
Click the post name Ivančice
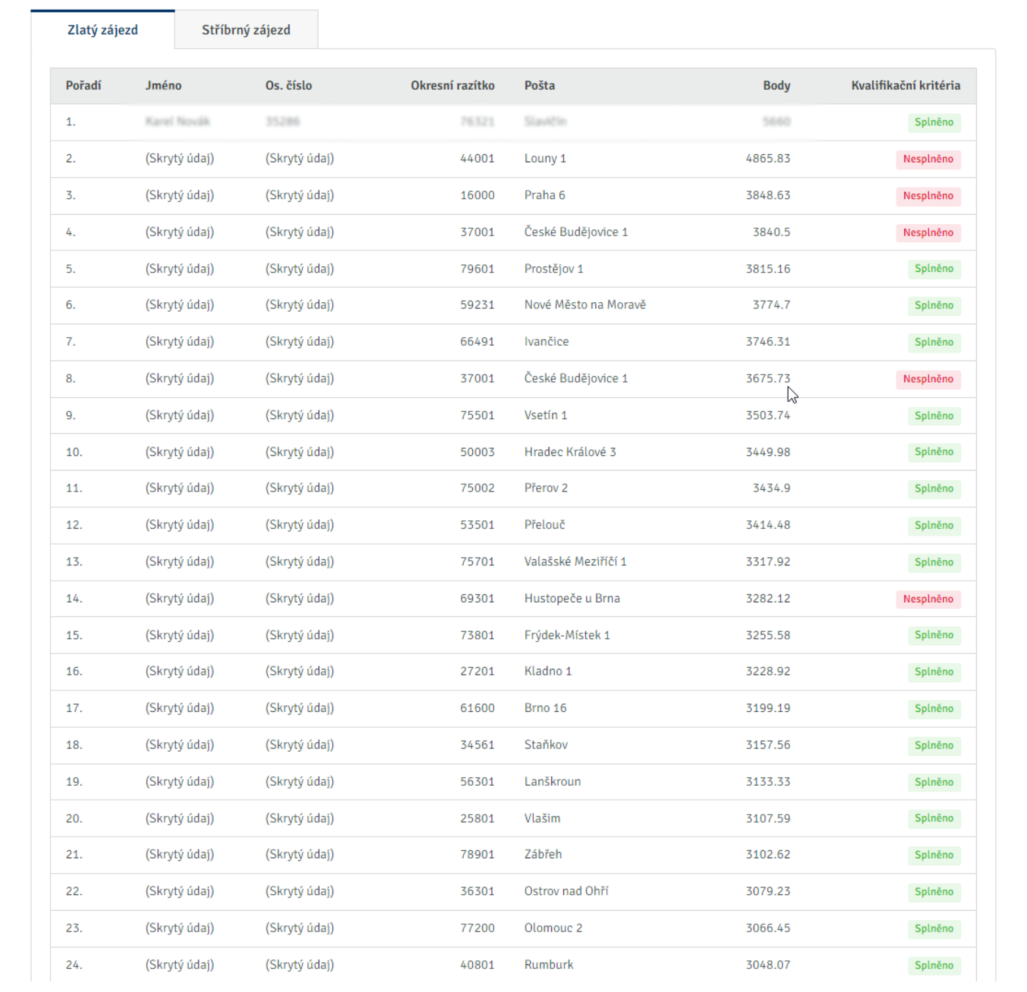coord(546,342)
